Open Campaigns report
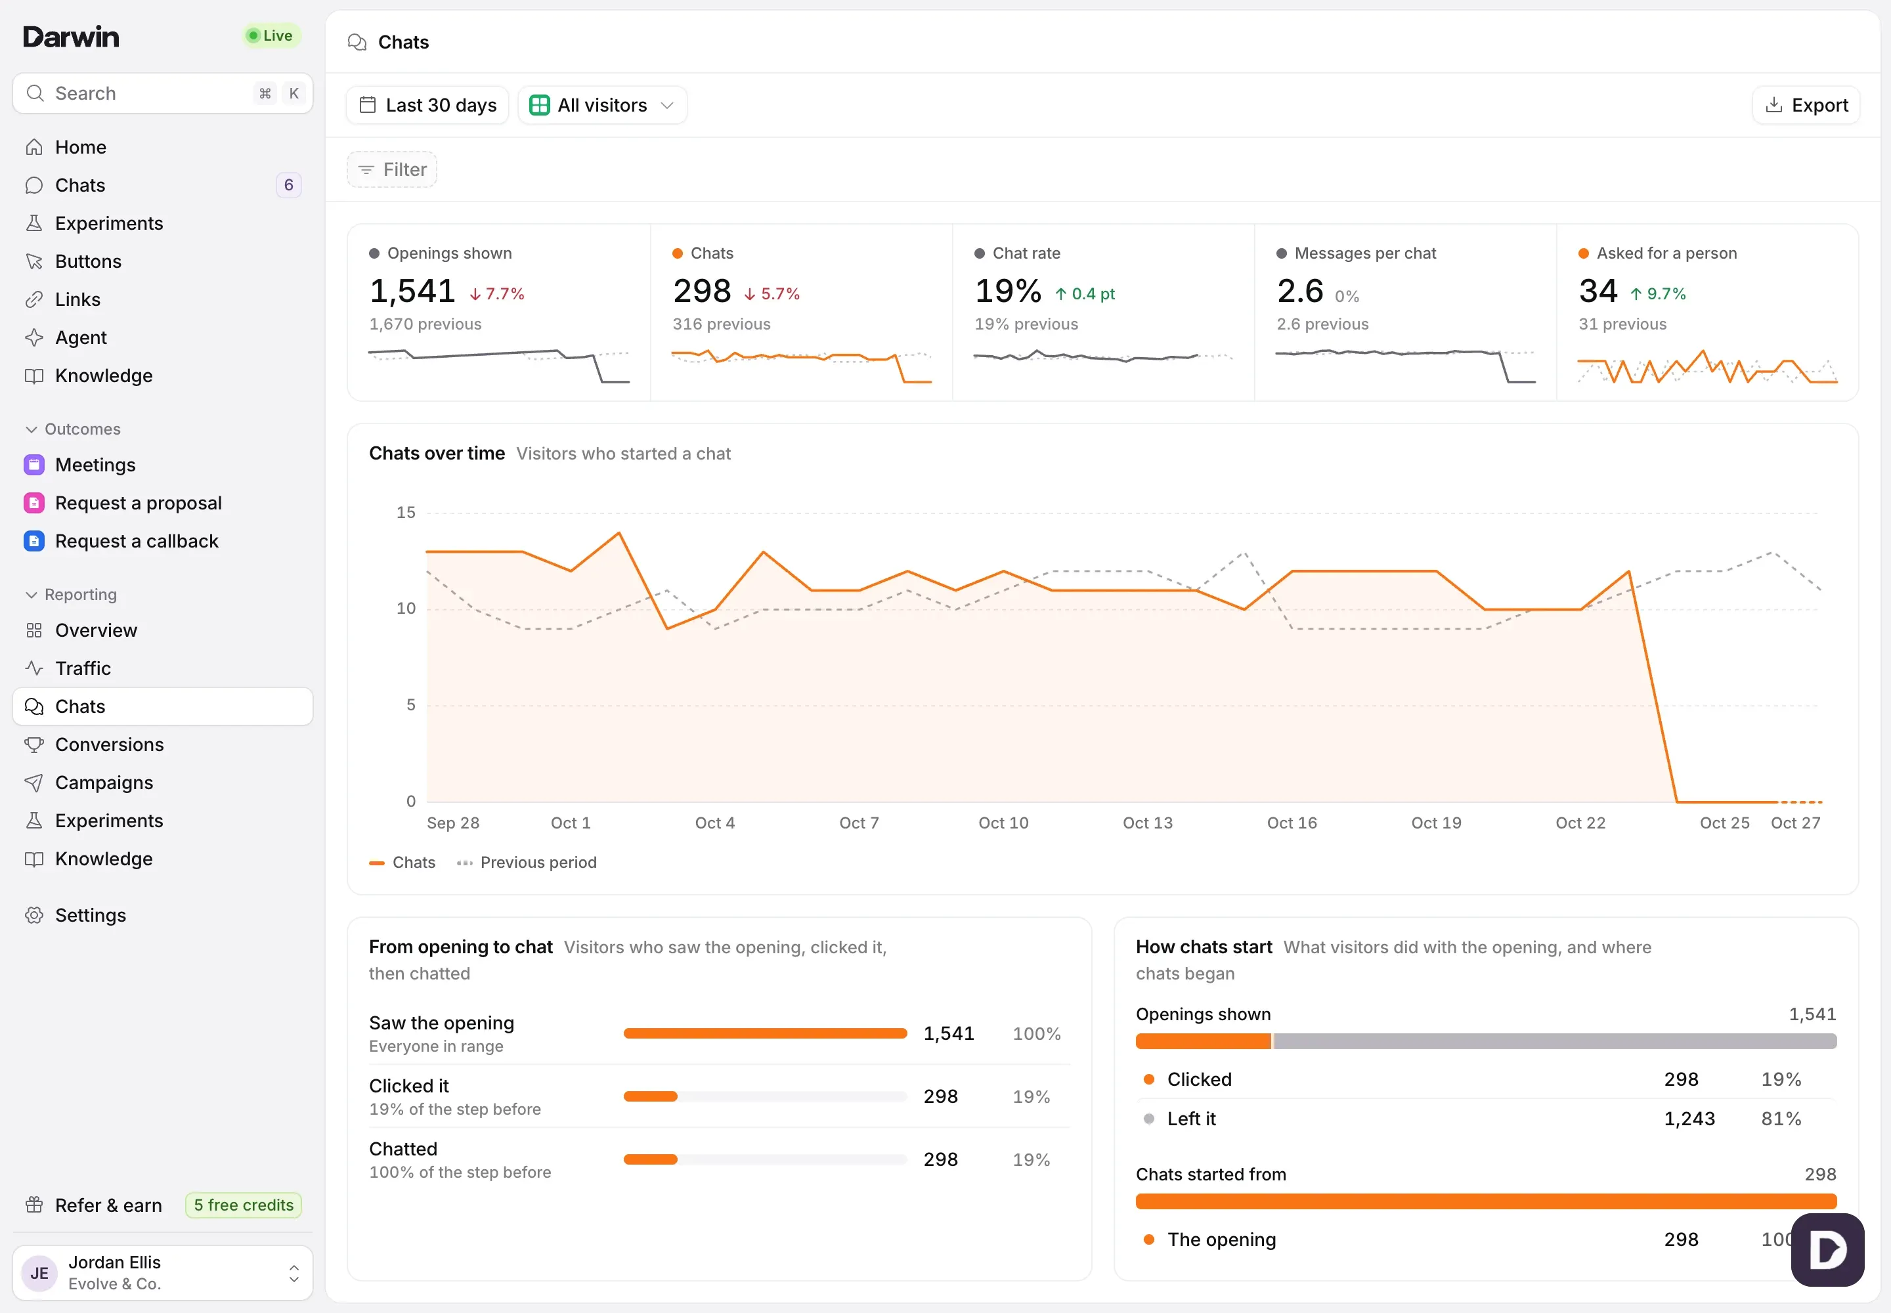1891x1313 pixels. 162,783
